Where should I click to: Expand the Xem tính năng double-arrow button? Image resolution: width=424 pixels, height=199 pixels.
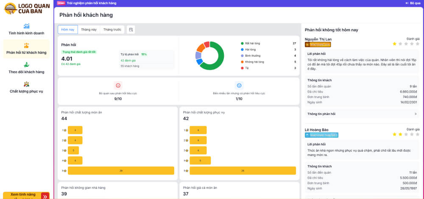point(45,196)
